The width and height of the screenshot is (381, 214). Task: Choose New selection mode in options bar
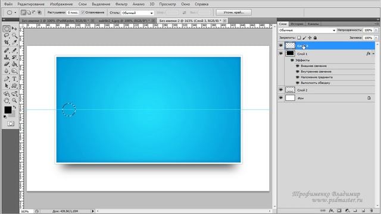[x=23, y=12]
